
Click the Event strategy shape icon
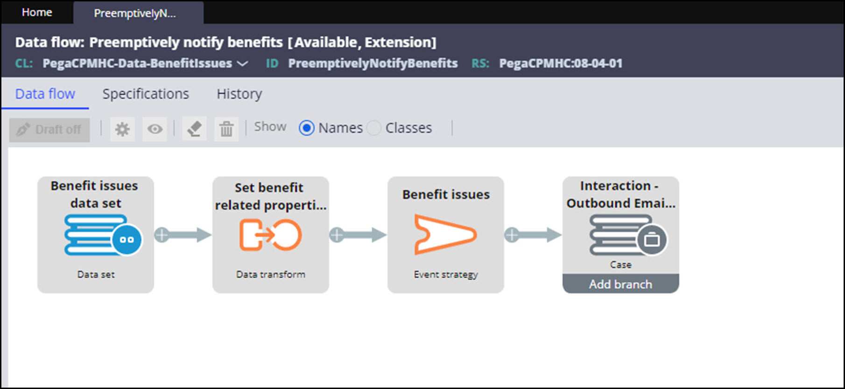pos(445,235)
